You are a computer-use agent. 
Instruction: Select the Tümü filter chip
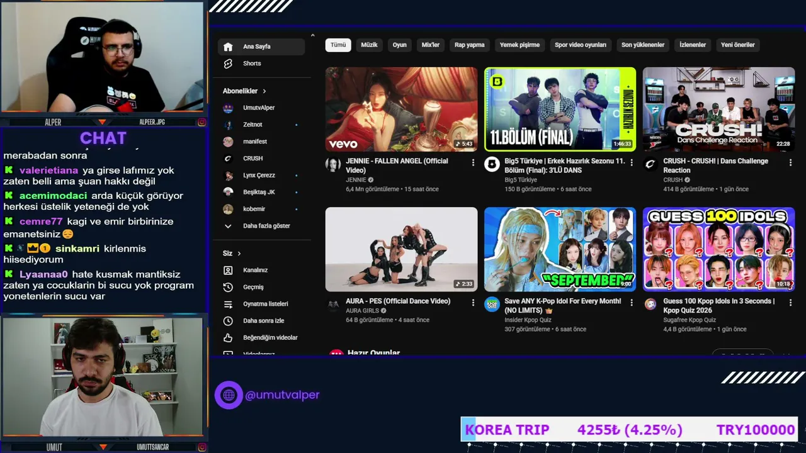(338, 45)
